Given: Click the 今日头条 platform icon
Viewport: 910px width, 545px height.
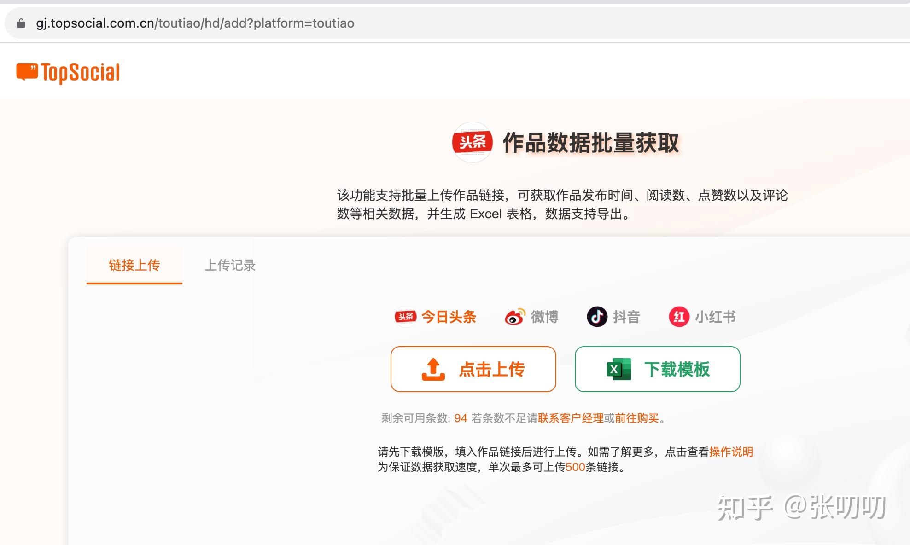Looking at the screenshot, I should coord(406,317).
